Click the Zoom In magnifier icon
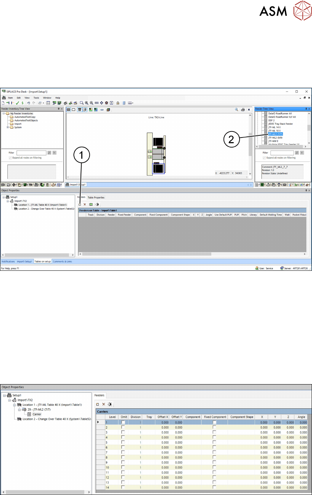Screen dimensions: 312x495 [x=87, y=103]
